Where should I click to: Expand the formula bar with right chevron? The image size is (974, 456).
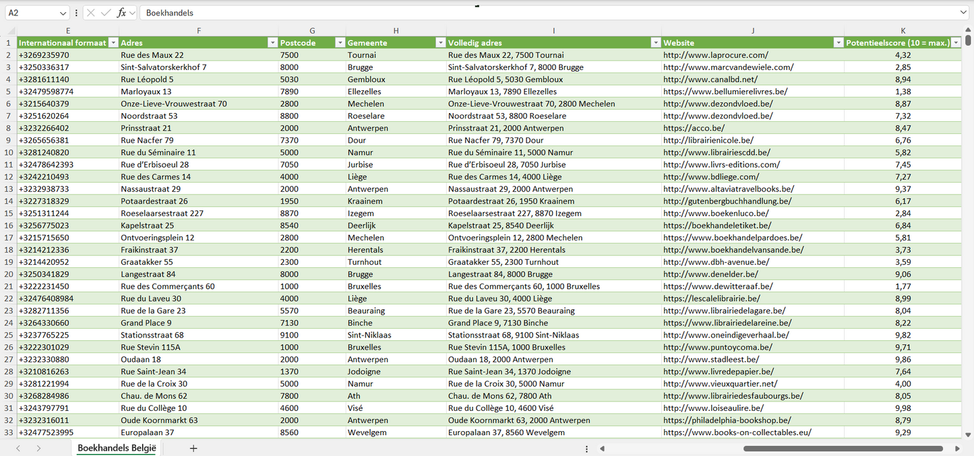pos(963,13)
